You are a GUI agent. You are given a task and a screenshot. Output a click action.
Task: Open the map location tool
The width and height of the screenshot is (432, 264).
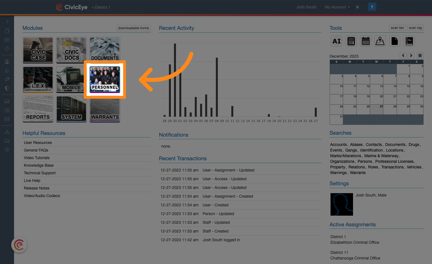click(380, 41)
